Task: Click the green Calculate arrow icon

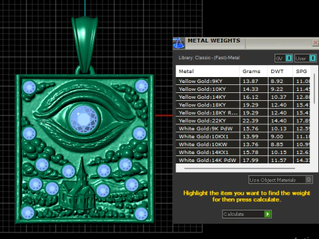Action: (x=268, y=214)
